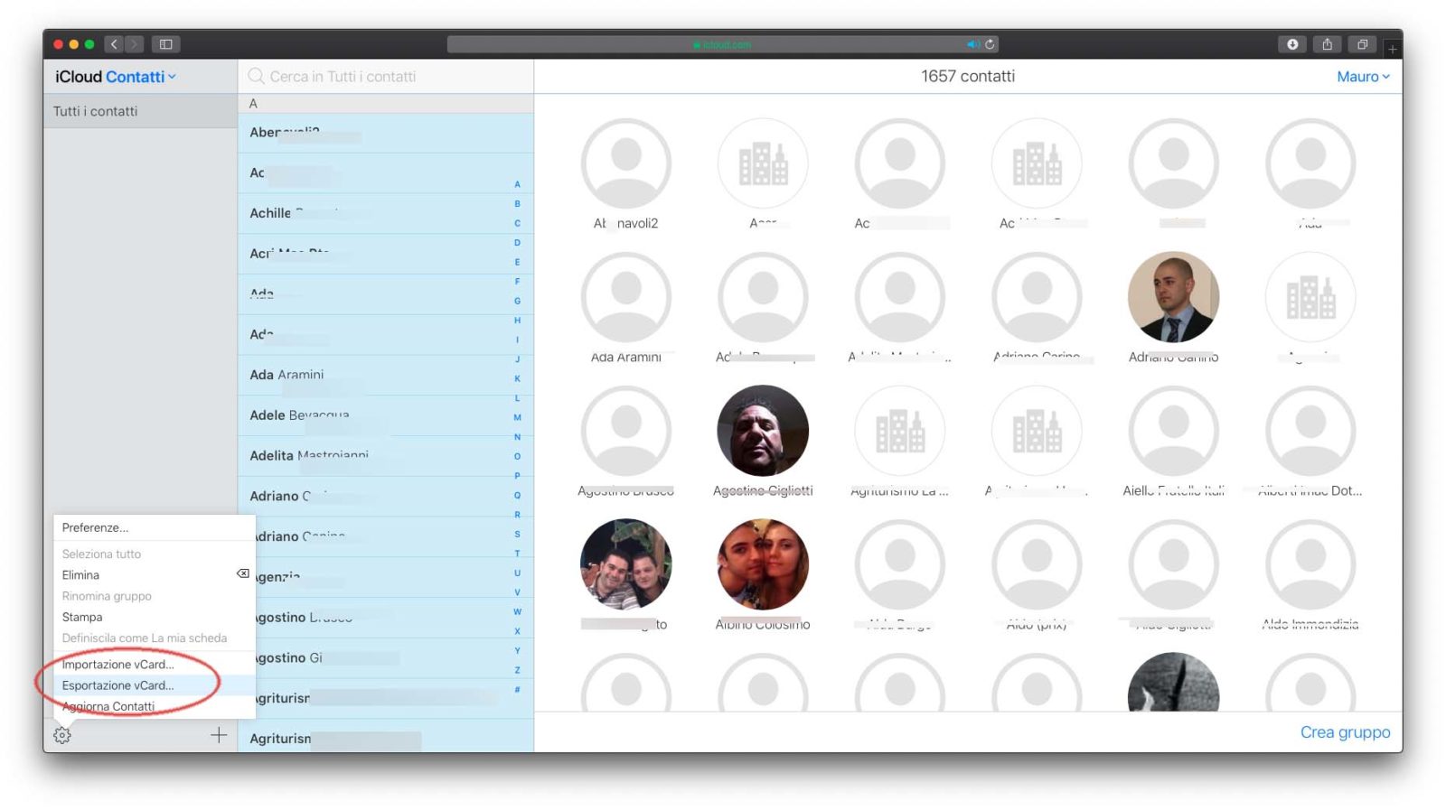Screen dimensions: 1446x810
Task: Jump to # in alphabet index
Action: click(517, 689)
